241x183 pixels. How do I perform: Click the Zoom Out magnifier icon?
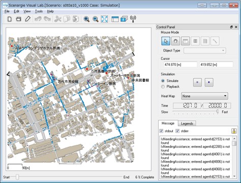pyautogui.click(x=96, y=19)
